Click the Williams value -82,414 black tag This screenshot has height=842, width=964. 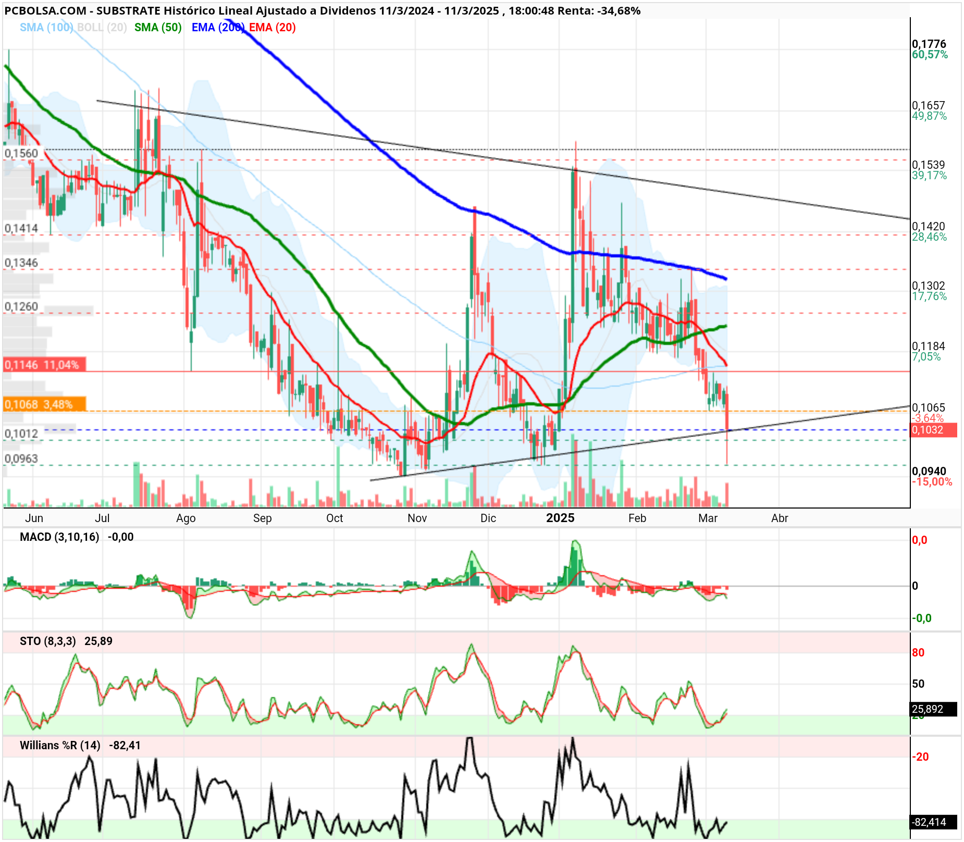(x=934, y=822)
